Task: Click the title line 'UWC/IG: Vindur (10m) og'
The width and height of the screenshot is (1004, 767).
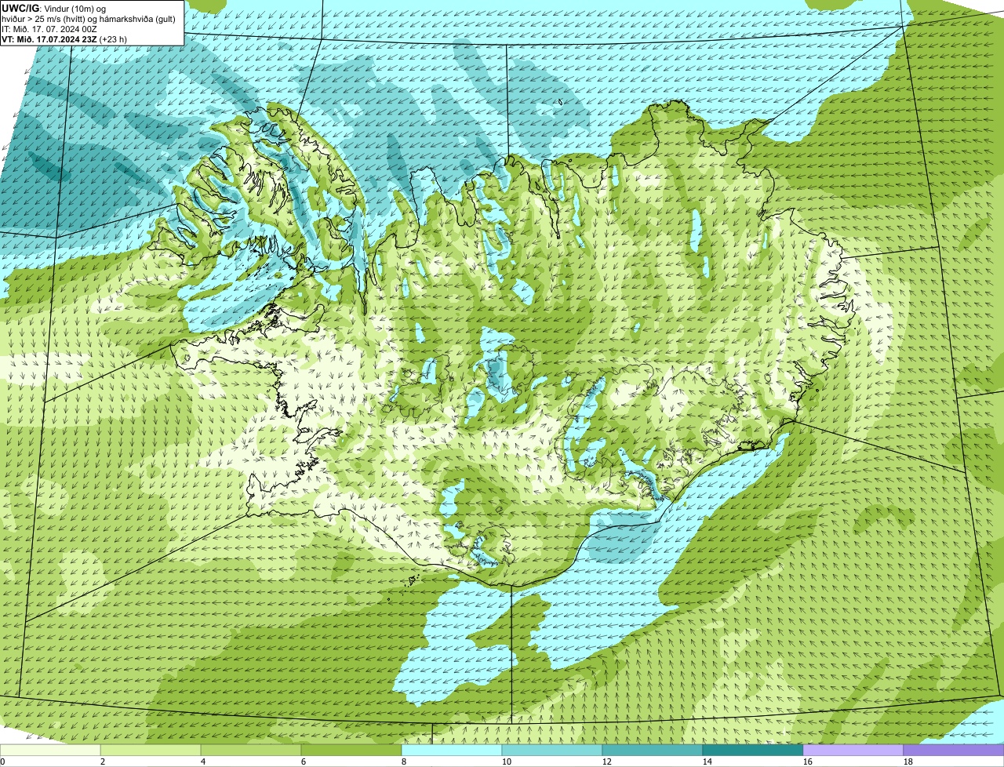Action: point(54,8)
